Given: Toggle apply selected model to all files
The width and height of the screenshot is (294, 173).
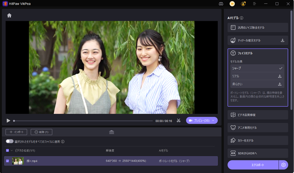Looking at the screenshot, I should coord(10,141).
